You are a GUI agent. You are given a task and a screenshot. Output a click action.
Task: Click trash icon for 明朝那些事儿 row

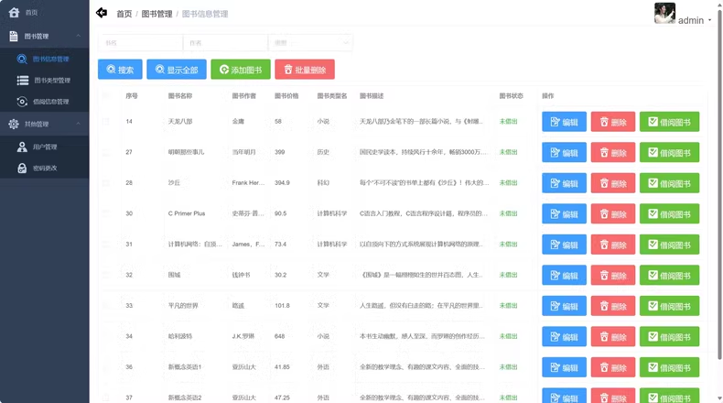604,152
